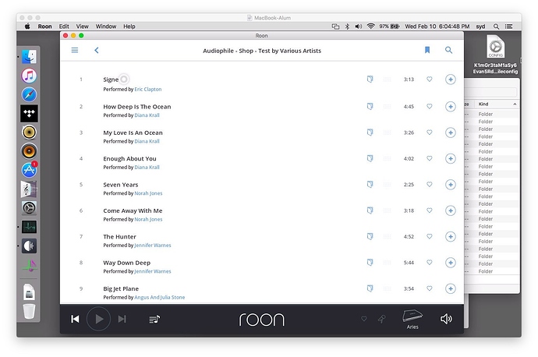538x357 pixels.
Task: Open the Apple menu
Action: click(x=27, y=27)
